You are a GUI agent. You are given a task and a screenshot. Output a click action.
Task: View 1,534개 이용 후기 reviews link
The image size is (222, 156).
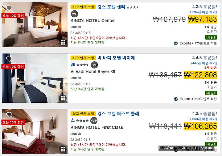click(203, 12)
